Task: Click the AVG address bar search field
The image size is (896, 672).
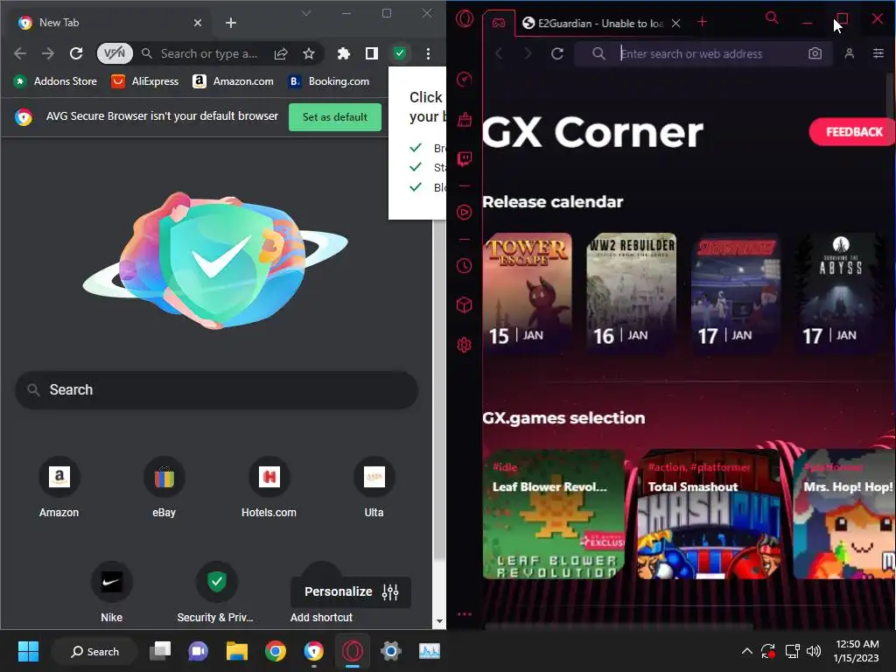Action: (209, 53)
